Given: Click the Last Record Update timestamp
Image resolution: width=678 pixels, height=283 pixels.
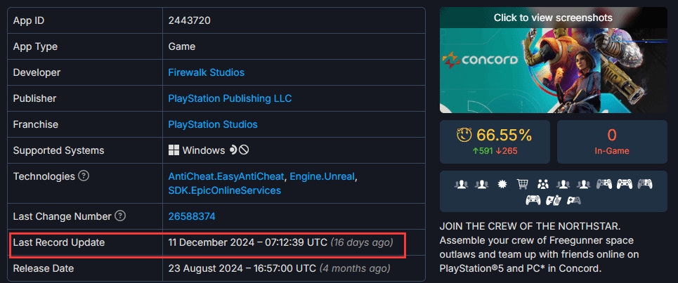Looking at the screenshot, I should point(248,242).
